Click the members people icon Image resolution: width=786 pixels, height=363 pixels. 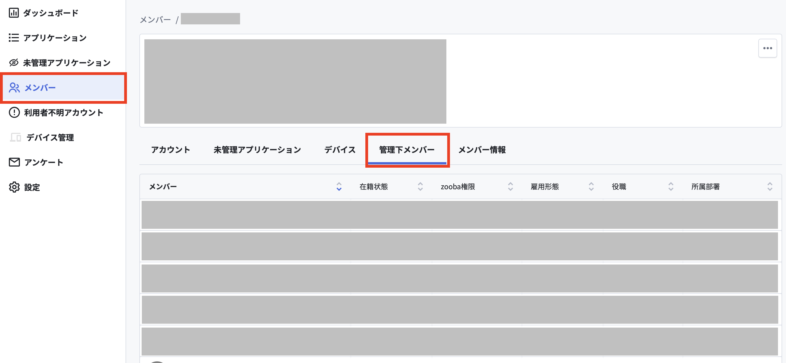[x=14, y=88]
